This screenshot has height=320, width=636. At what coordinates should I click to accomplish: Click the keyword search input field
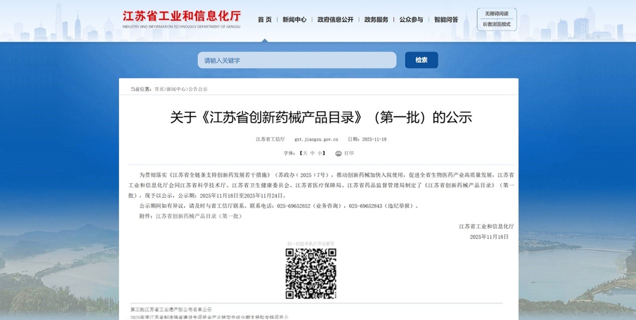(x=297, y=60)
